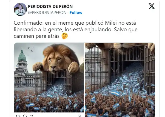Click the large Argentine flag in the right image
Screen dimensions: 165x117
[x=115, y=93]
